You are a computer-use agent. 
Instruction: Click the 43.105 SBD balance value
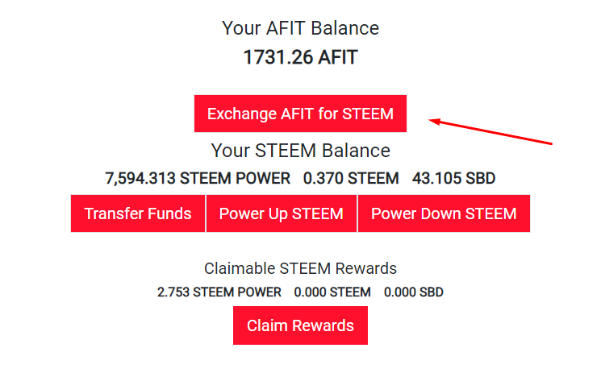[453, 178]
